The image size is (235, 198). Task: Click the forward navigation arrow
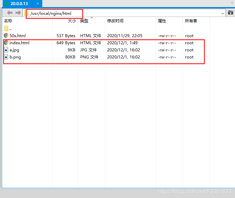point(18,13)
